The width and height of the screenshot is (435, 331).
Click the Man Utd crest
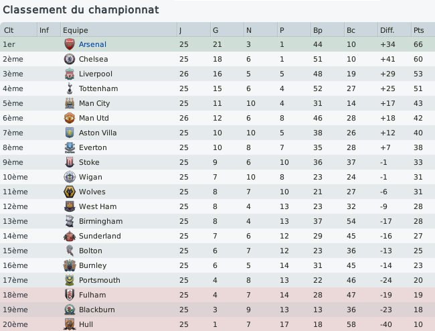[x=70, y=118]
